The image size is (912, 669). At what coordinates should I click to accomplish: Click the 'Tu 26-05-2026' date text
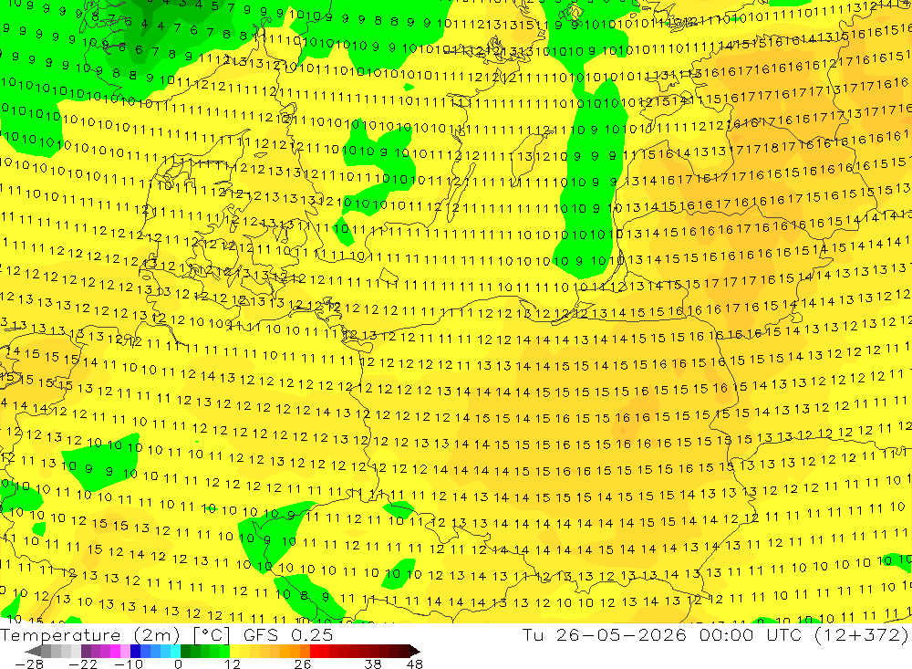point(605,634)
